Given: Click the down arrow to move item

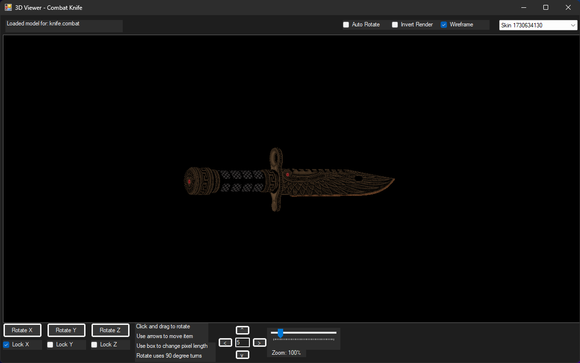Looking at the screenshot, I should pyautogui.click(x=242, y=354).
